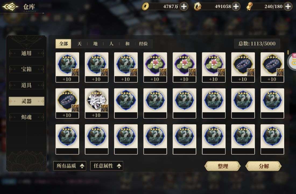Select the first pink lotus +10 artifact

[x=155, y=67]
